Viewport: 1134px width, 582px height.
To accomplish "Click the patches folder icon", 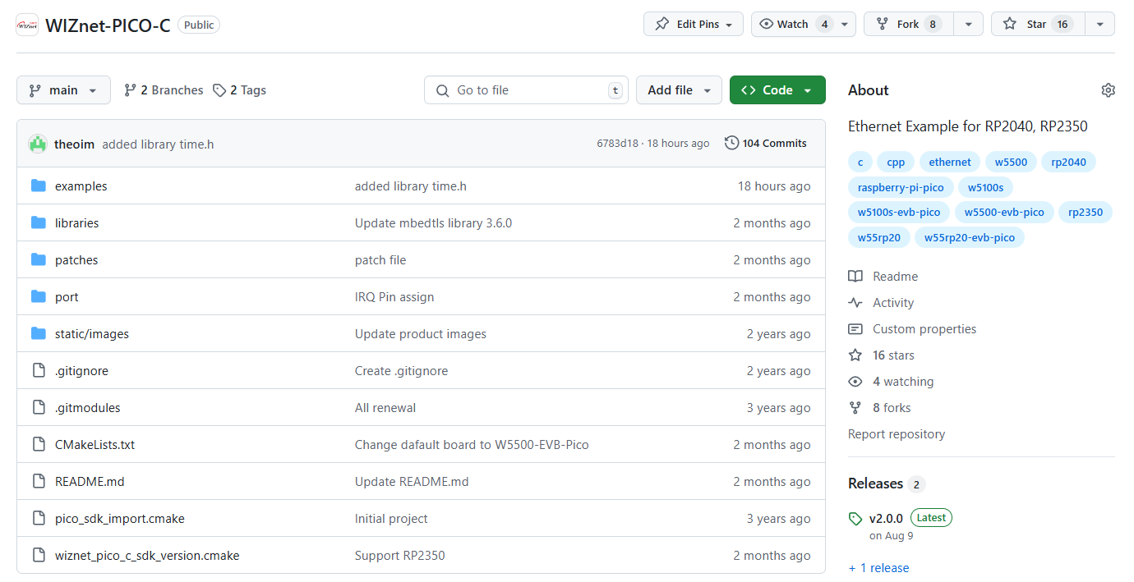I will click(x=38, y=260).
